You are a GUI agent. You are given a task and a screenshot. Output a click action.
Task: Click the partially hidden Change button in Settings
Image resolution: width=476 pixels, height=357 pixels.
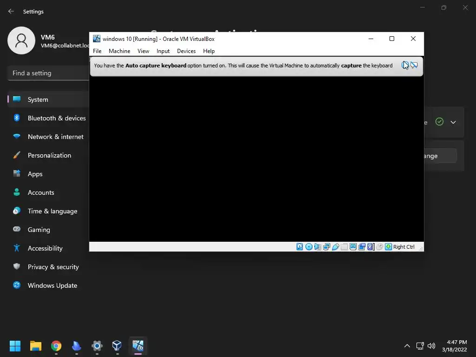(x=440, y=156)
